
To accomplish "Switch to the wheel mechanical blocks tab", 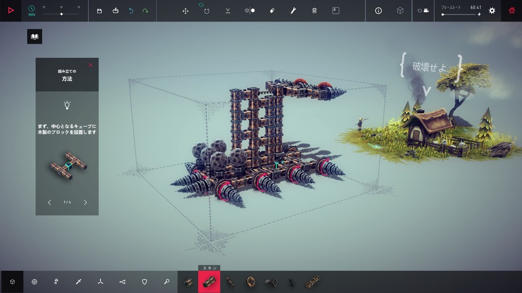I will [x=34, y=281].
